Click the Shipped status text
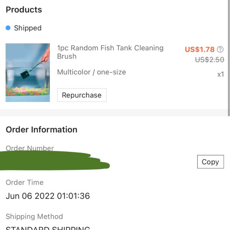The width and height of the screenshot is (230, 230). 28,28
